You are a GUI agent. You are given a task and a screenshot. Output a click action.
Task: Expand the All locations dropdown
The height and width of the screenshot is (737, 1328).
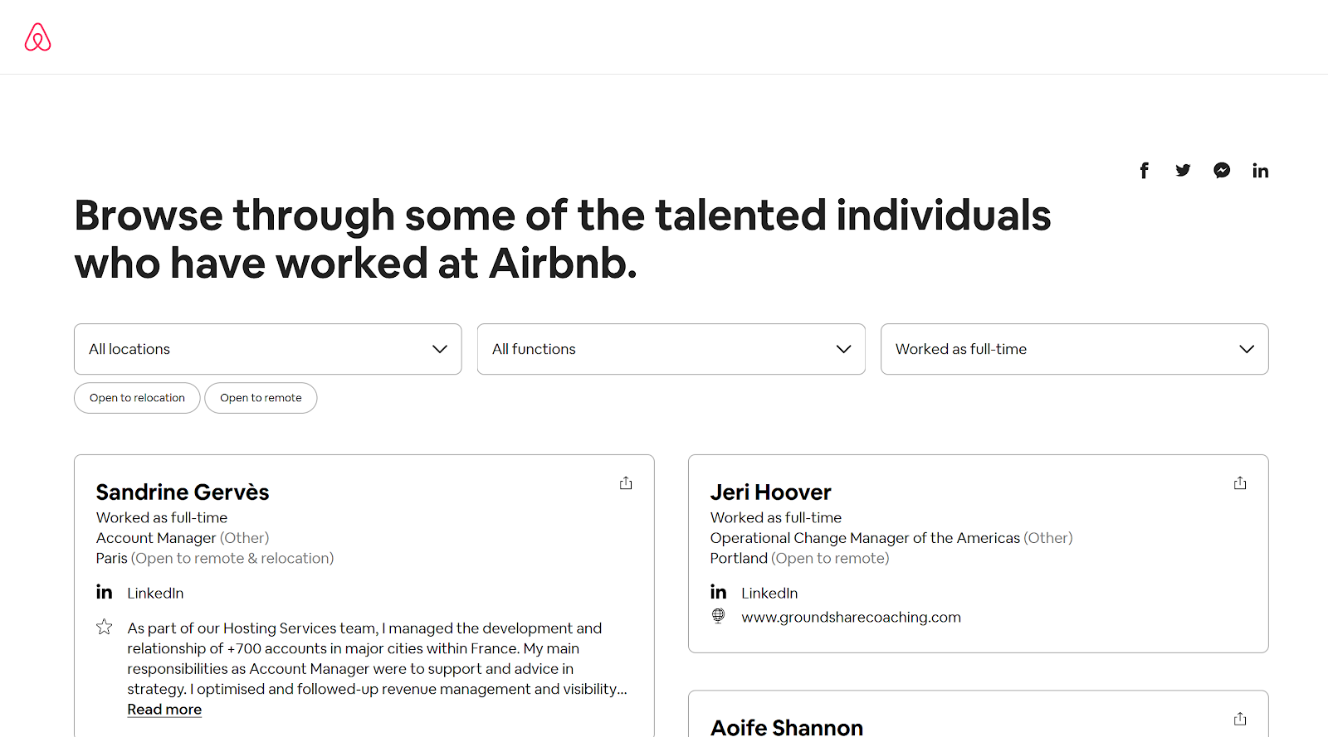pos(268,349)
